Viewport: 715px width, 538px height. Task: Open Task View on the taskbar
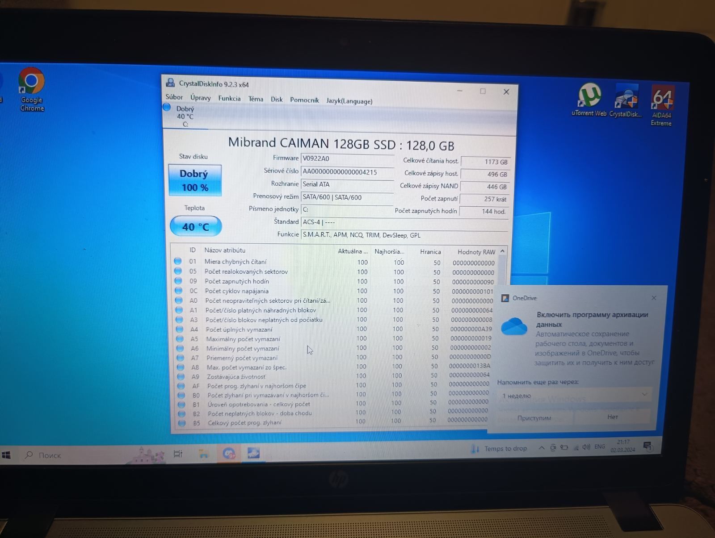pyautogui.click(x=178, y=454)
